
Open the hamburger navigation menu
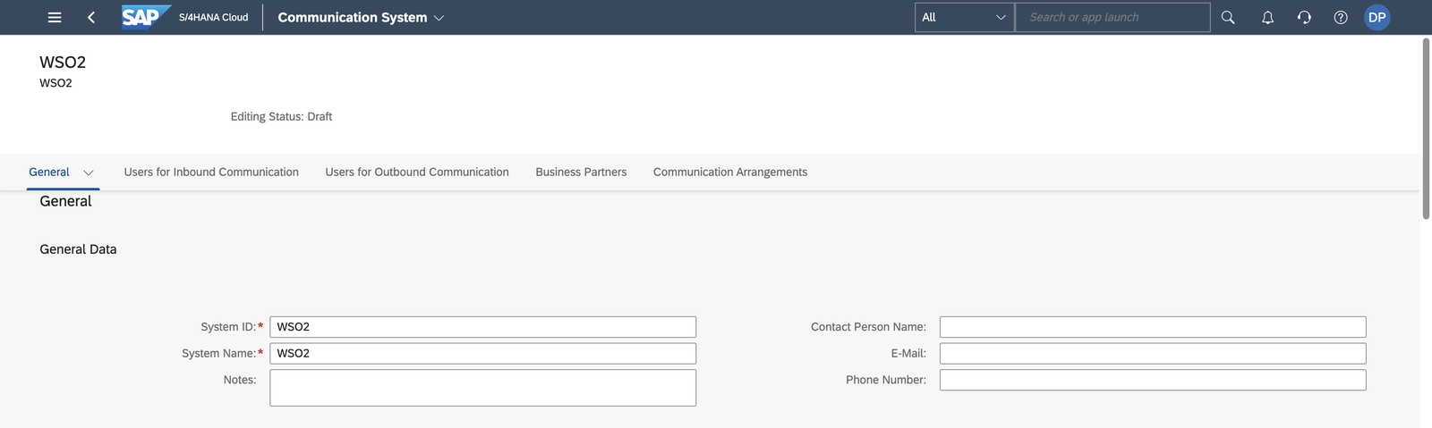(55, 17)
